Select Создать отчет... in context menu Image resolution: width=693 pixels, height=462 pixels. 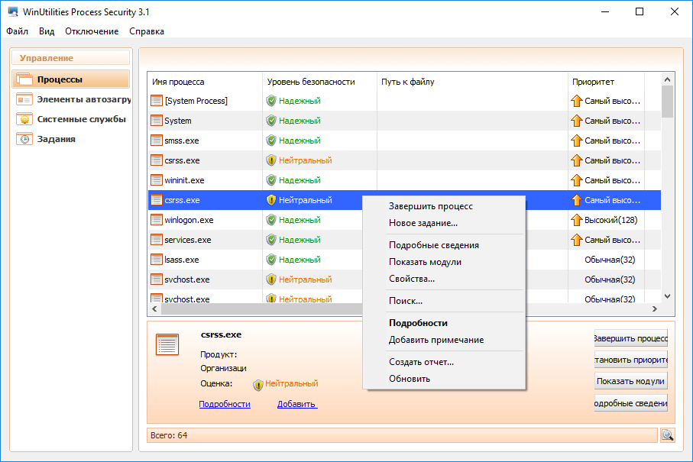tap(444, 362)
